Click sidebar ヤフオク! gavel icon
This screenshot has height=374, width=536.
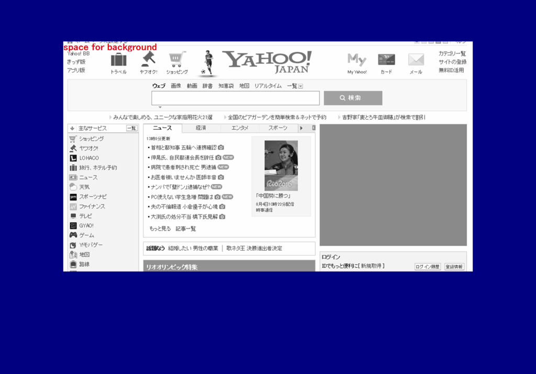pyautogui.click(x=73, y=148)
